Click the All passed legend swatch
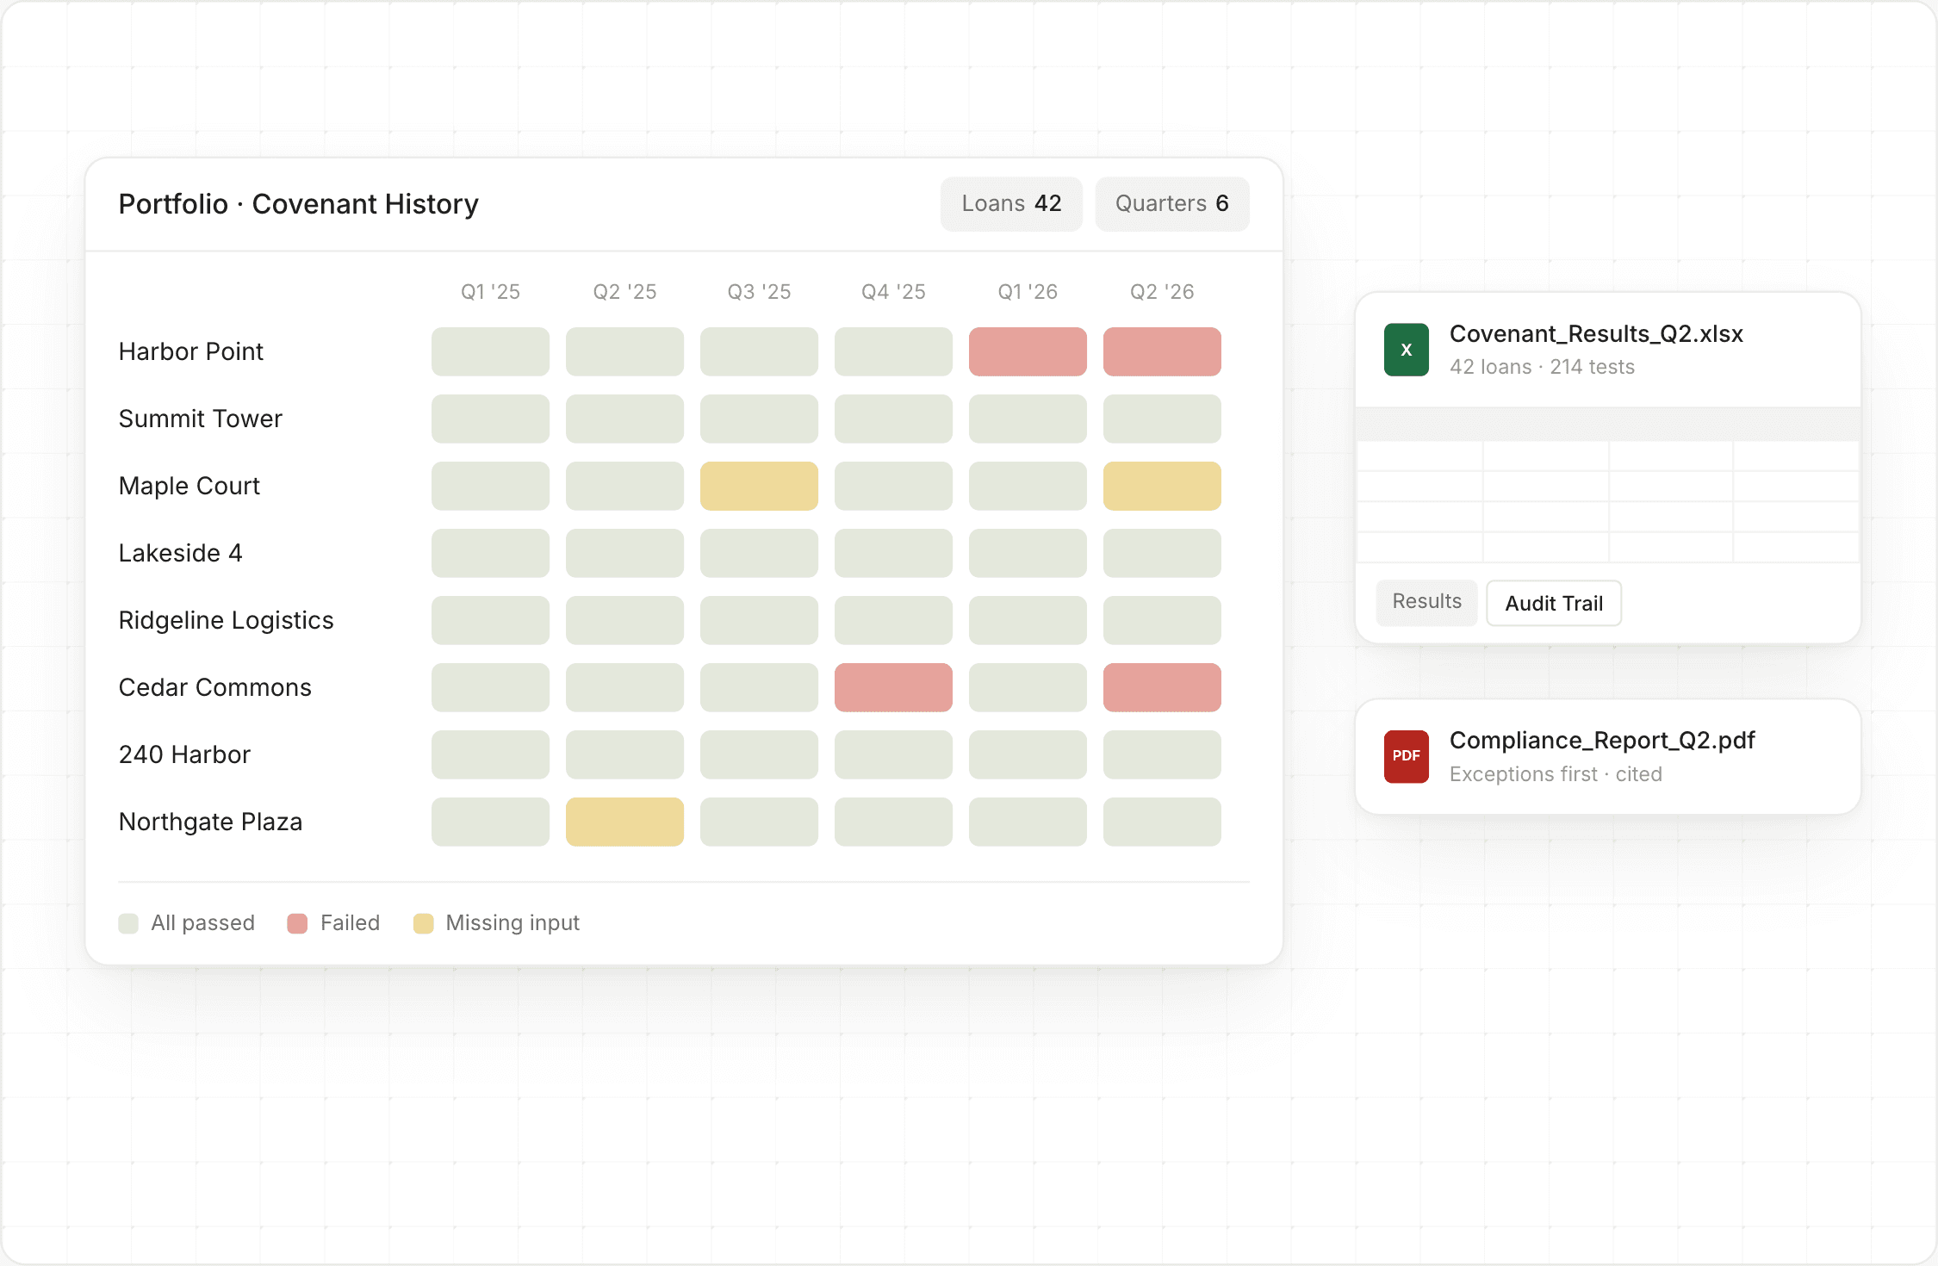Viewport: 1938px width, 1266px height. point(128,923)
